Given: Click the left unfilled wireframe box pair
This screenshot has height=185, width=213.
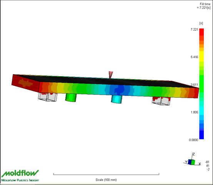Looking at the screenshot, I should [x=48, y=97].
